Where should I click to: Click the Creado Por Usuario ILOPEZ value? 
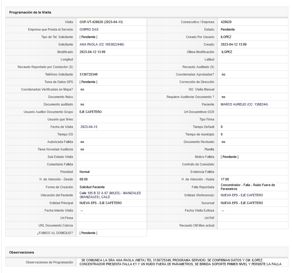click(x=226, y=37)
